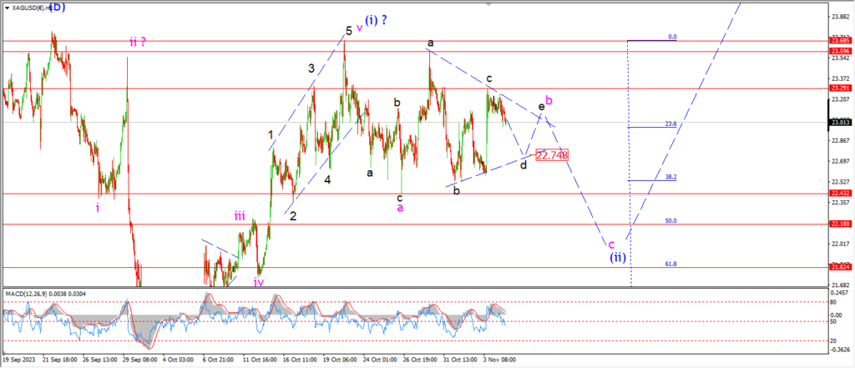Click the 26 Oct 19:00 time label

point(419,360)
